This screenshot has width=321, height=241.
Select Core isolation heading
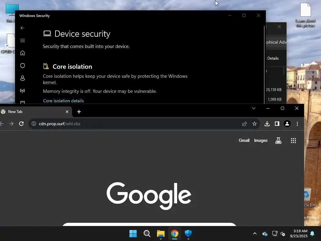click(x=72, y=67)
